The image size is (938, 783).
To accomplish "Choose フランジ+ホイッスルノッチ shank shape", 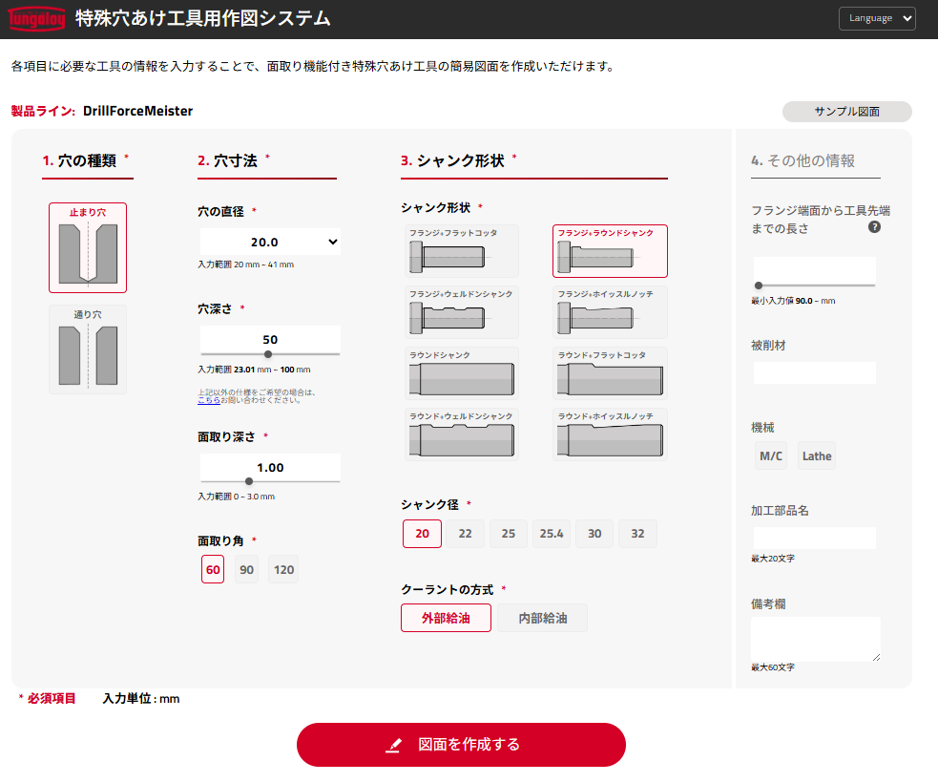I will (610, 312).
